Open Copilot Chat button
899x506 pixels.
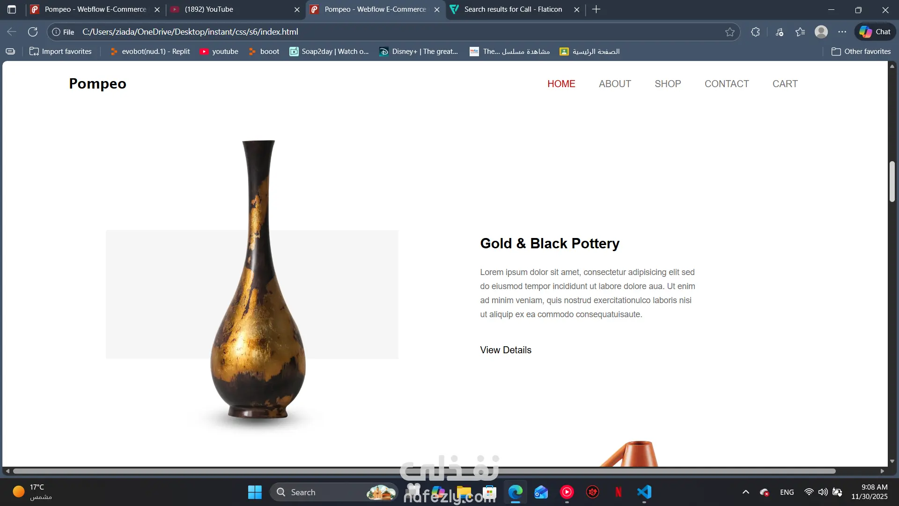(x=875, y=32)
